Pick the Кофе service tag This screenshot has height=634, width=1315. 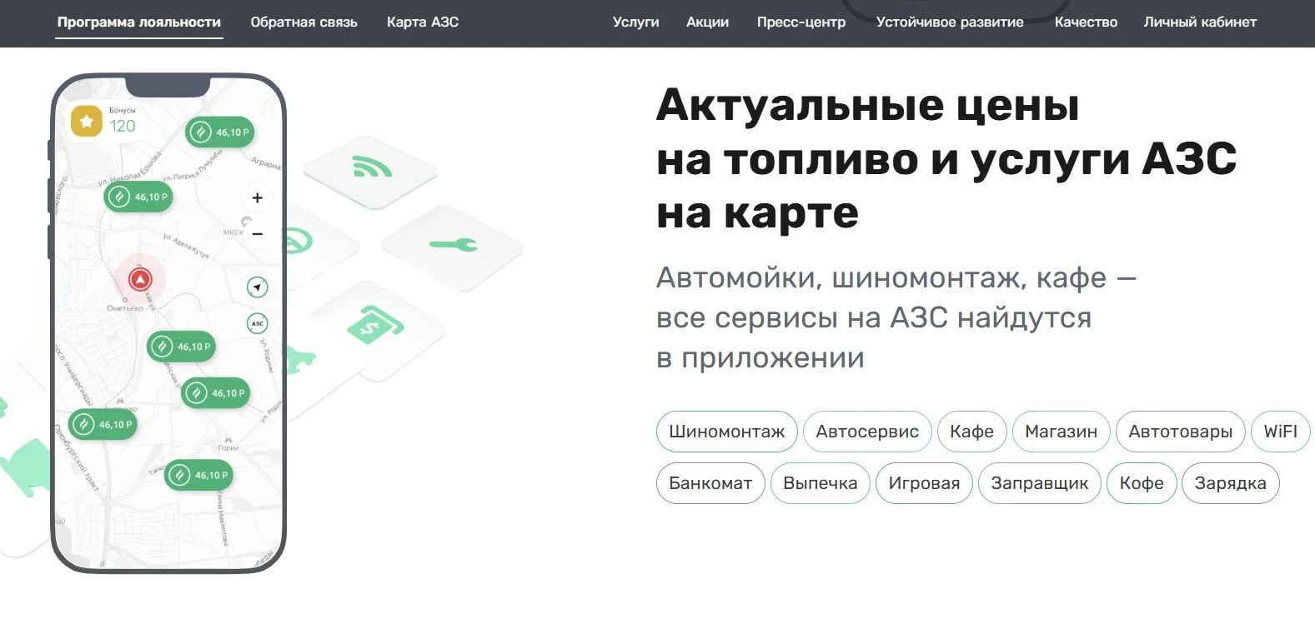pyautogui.click(x=1142, y=483)
